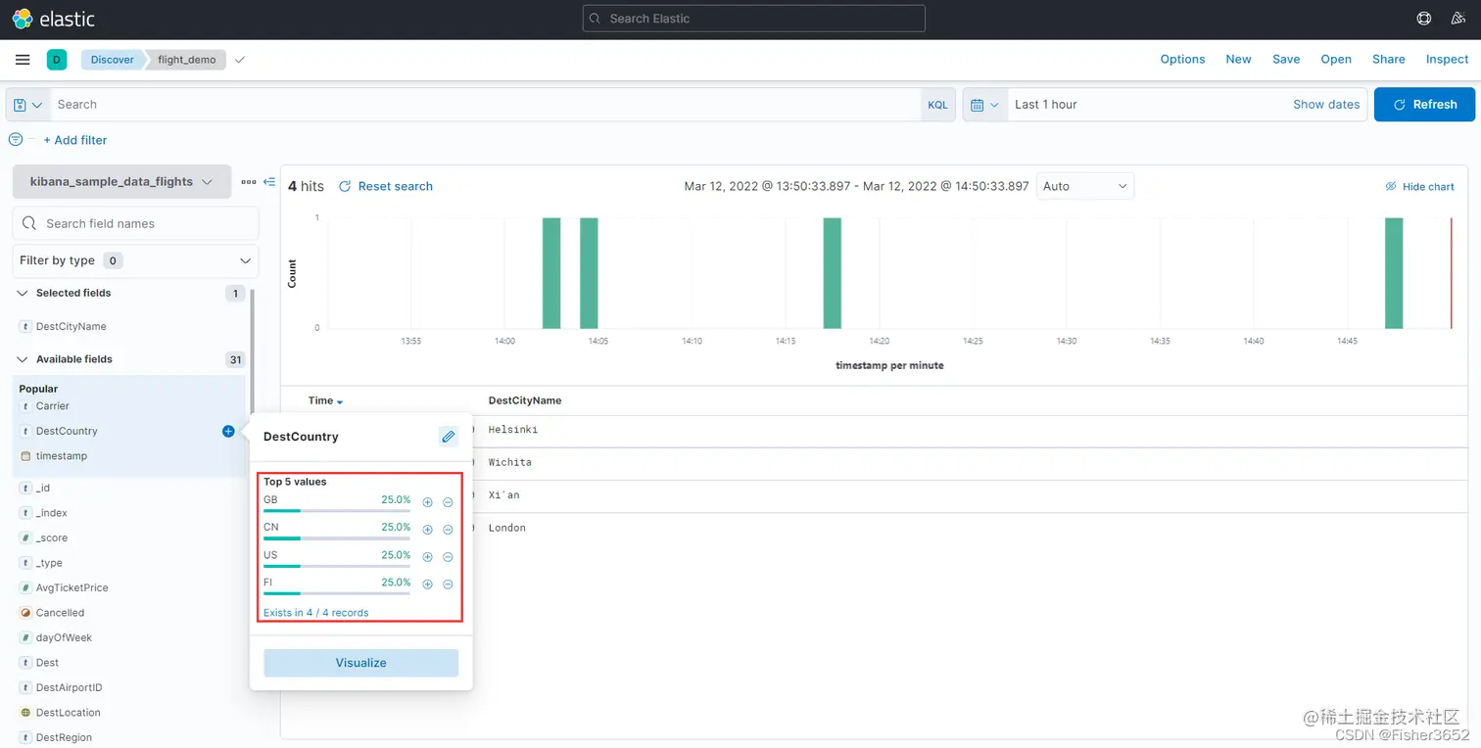Open the Options menu
1481x748 pixels.
1182,60
